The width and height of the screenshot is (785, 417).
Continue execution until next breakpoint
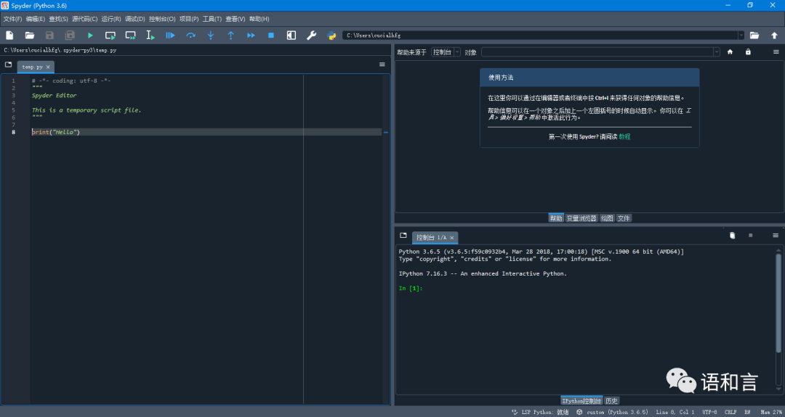tap(251, 36)
